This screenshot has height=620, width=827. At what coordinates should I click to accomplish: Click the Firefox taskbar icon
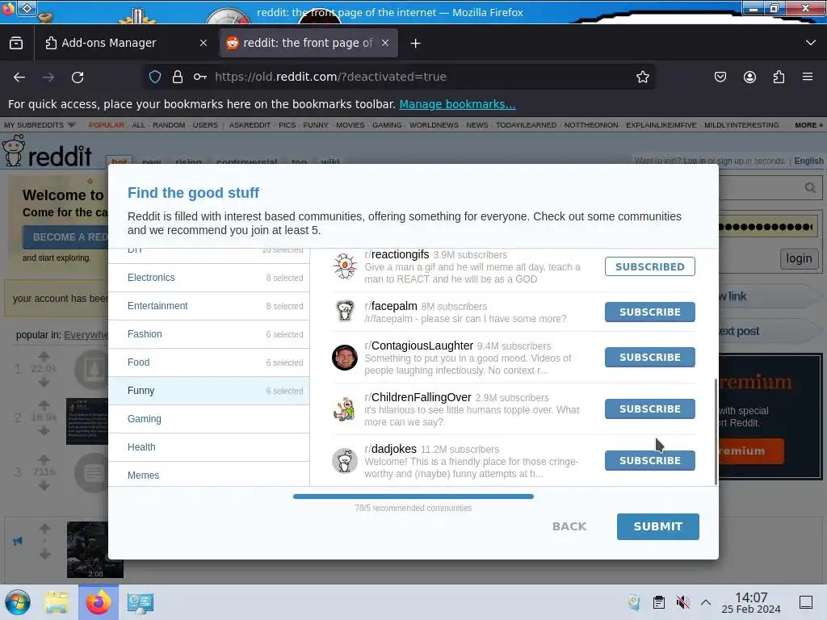click(x=98, y=602)
